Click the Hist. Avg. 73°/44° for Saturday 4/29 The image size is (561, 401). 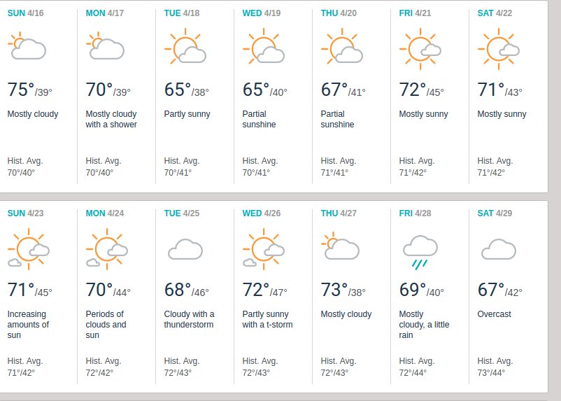click(x=495, y=367)
